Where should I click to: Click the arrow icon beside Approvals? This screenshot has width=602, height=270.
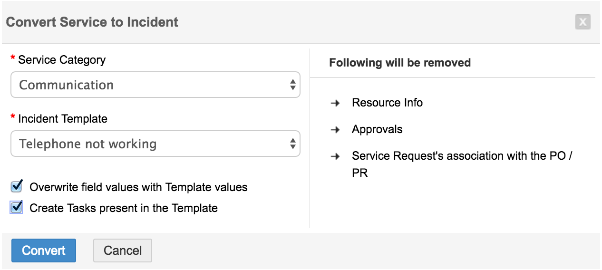[x=335, y=130]
